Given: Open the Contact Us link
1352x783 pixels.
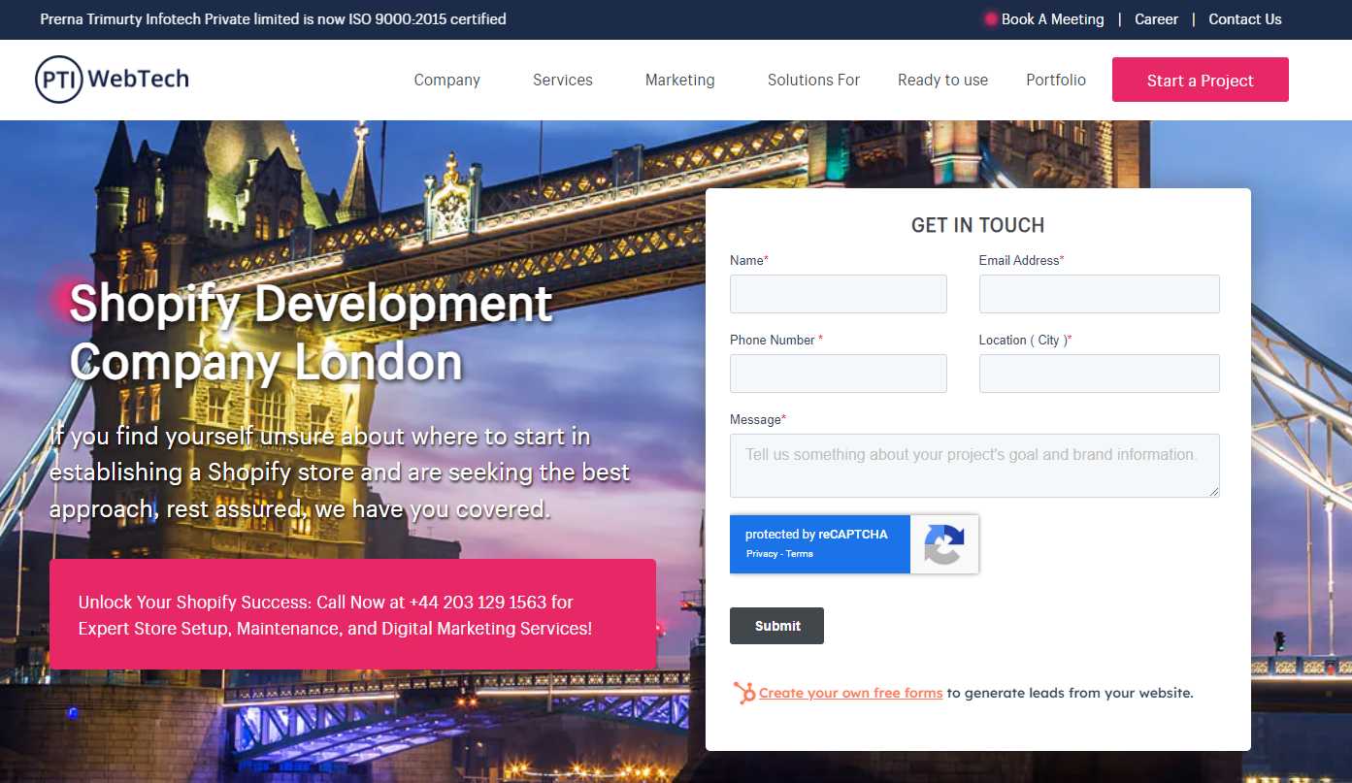Looking at the screenshot, I should click(x=1244, y=19).
